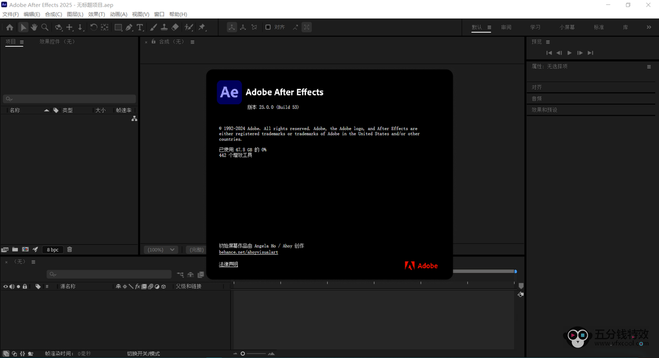Image resolution: width=659 pixels, height=358 pixels.
Task: Select the Selection arrow tool
Action: pyautogui.click(x=23, y=27)
